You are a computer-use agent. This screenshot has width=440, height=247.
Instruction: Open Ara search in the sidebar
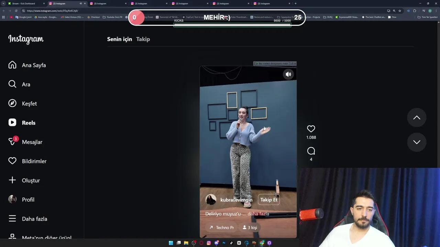coord(20,84)
